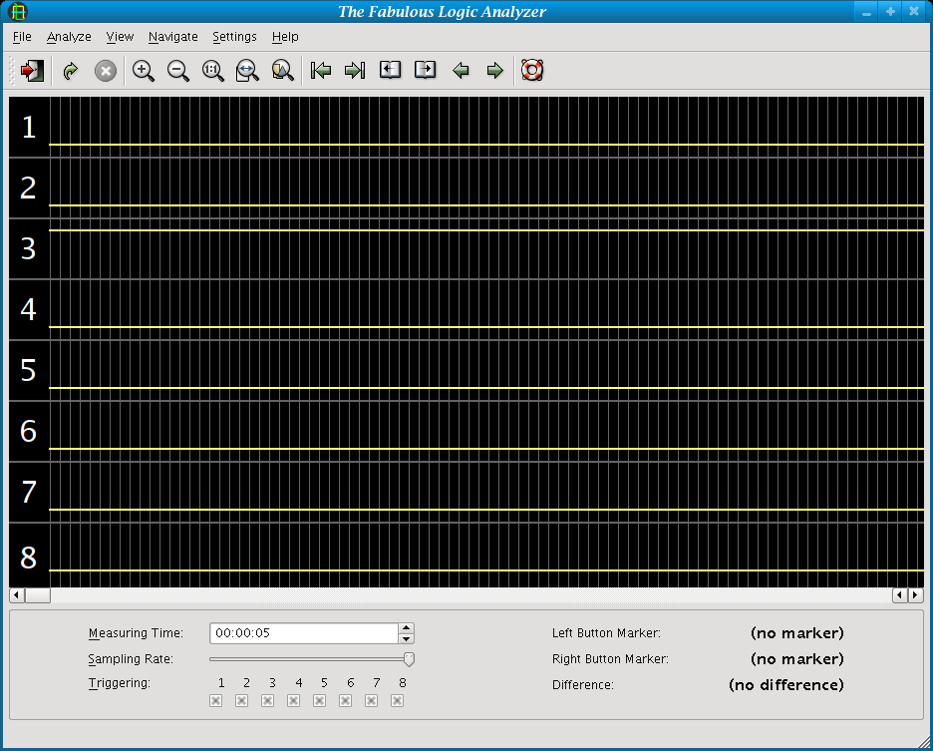Jump to the end with last-position arrow
Viewport: 933px width, 751px height.
[x=355, y=71]
